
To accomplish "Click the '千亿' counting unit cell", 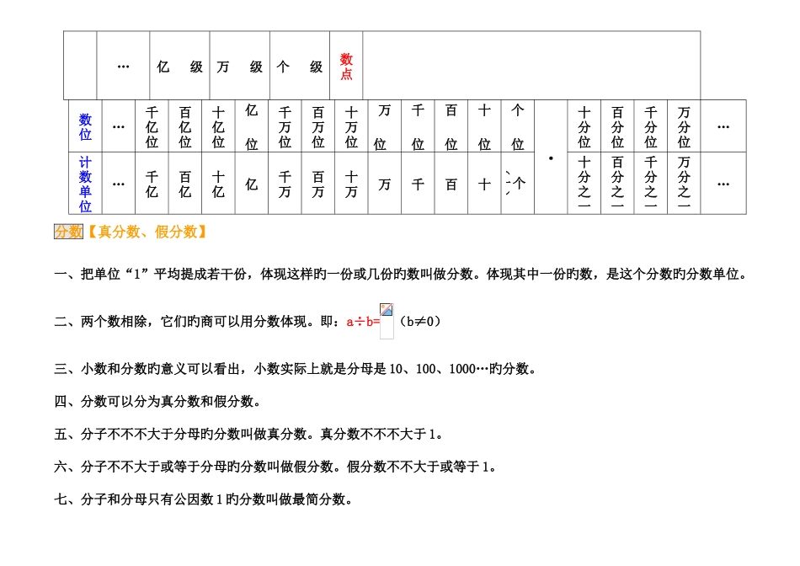I will [152, 184].
